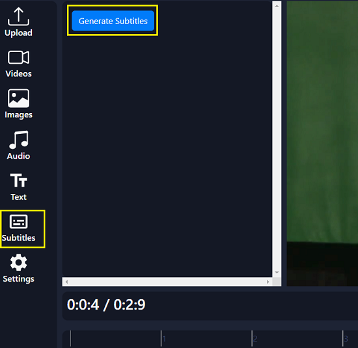The height and width of the screenshot is (348, 358).
Task: Click timeline marker labeled 1
Action: 164,339
